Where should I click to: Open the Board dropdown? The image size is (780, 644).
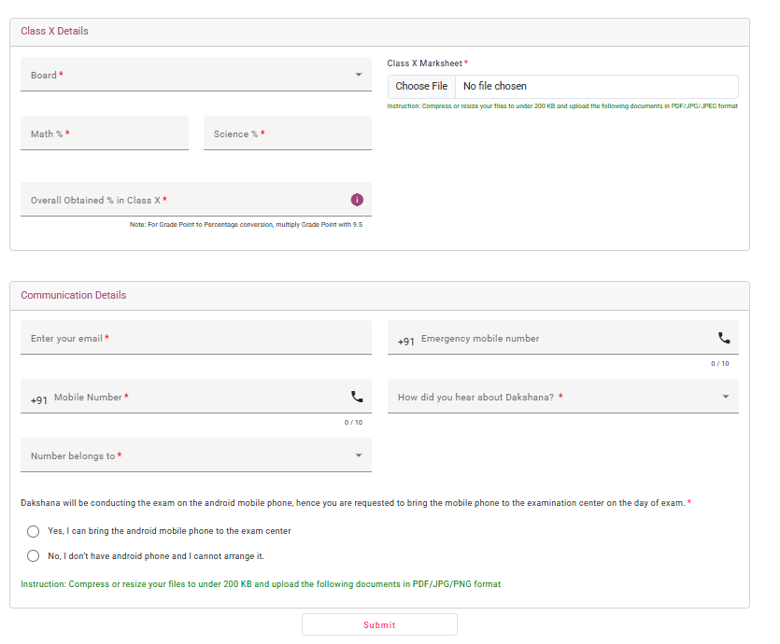click(196, 75)
